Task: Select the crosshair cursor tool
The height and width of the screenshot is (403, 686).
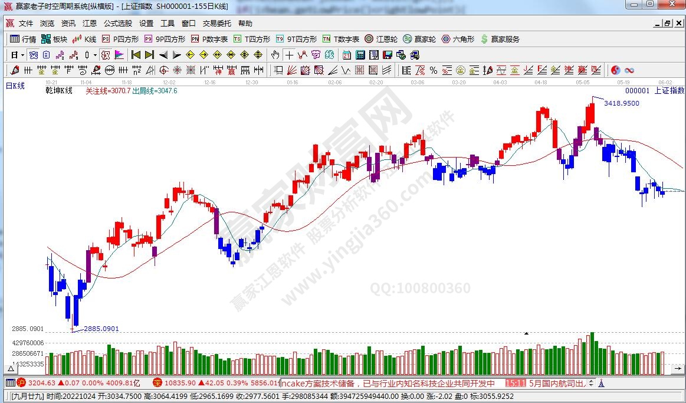Action: point(289,55)
